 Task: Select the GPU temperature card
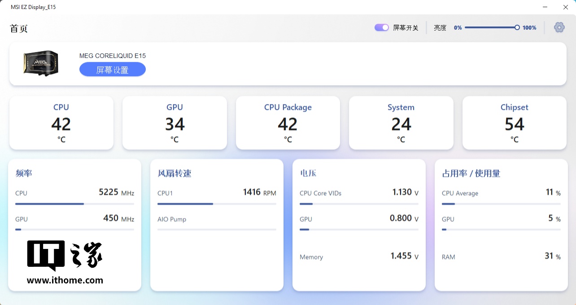175,123
